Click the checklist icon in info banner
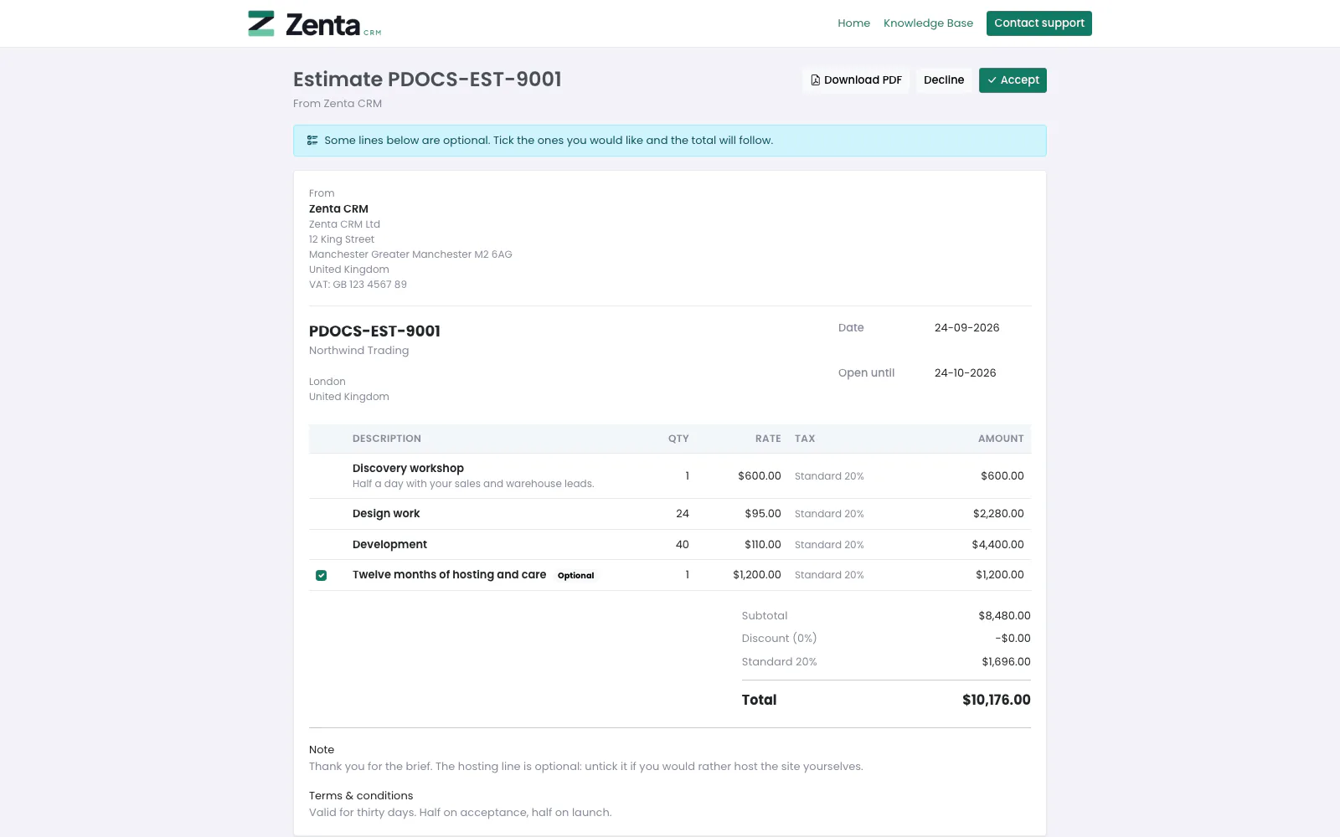The height and width of the screenshot is (837, 1340). [x=312, y=141]
